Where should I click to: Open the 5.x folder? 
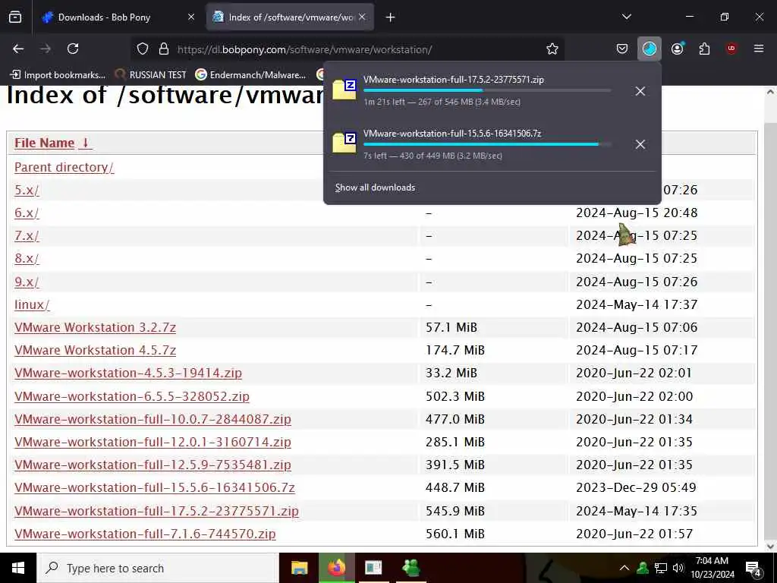(27, 190)
